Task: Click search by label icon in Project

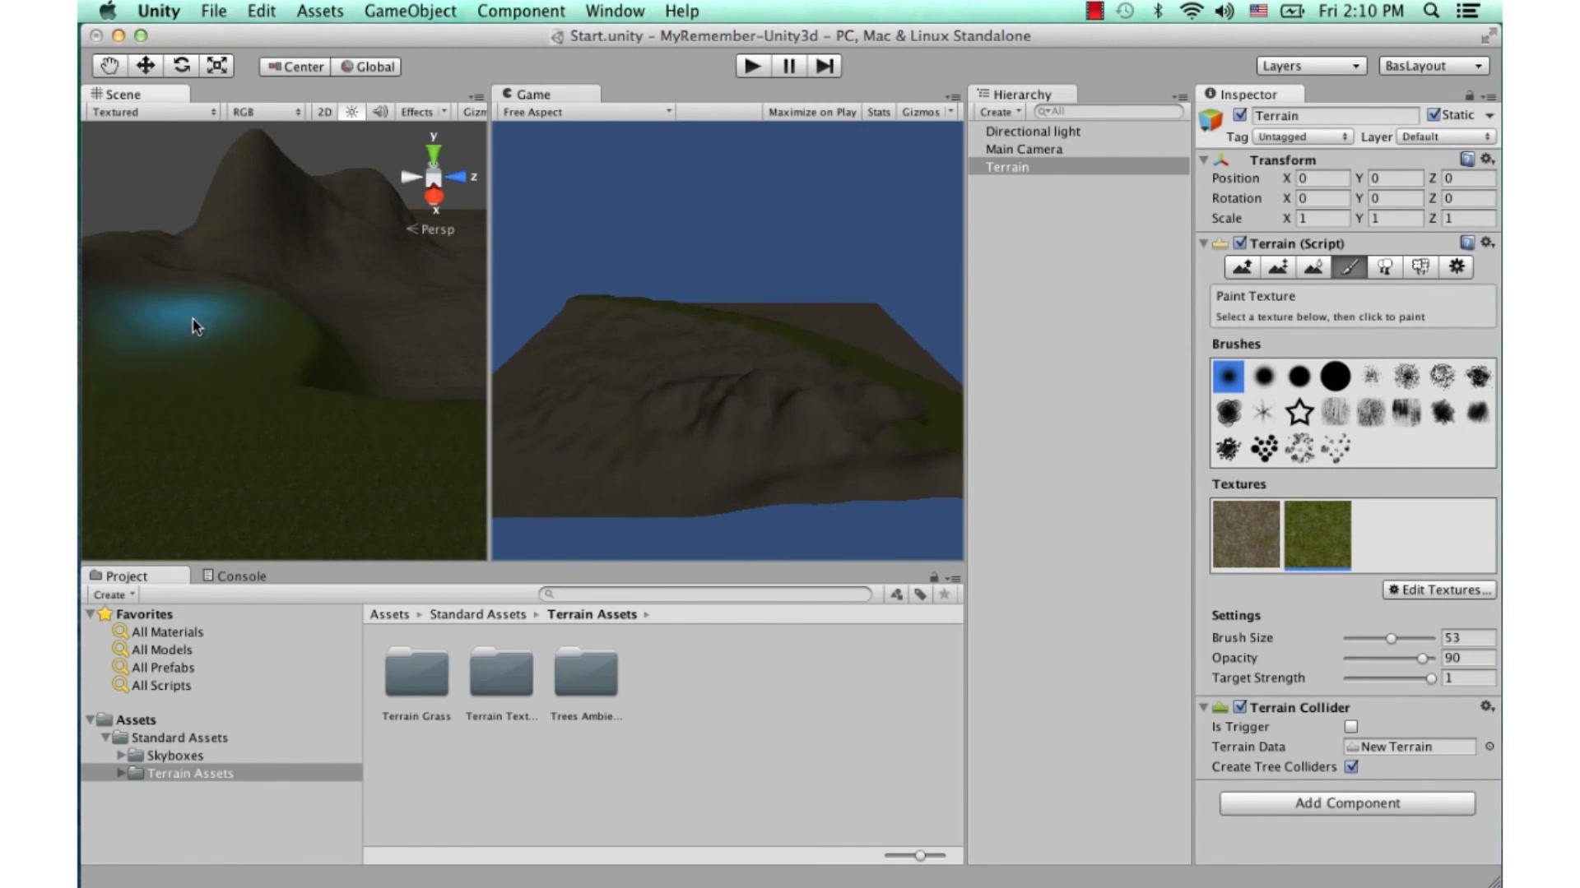Action: click(x=920, y=594)
